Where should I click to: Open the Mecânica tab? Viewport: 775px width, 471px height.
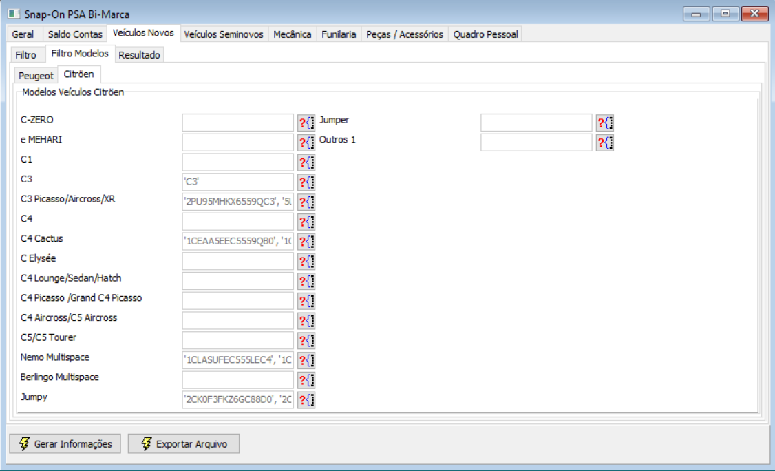[x=292, y=34]
